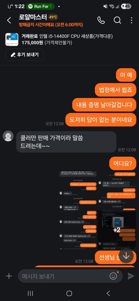Tap the back arrow icon
Screen dimensions: 139x301
[x=9, y=20]
